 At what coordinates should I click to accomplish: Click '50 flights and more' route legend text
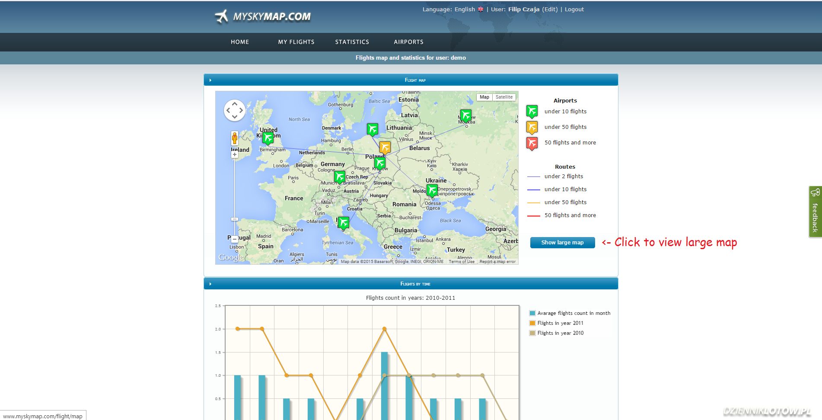coord(570,215)
